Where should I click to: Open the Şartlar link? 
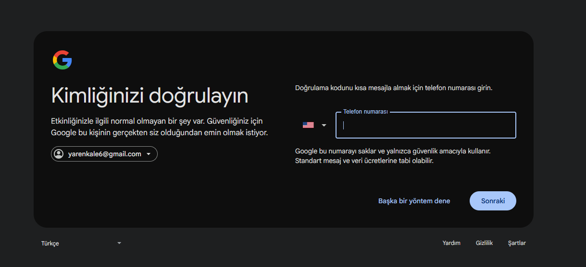tap(517, 243)
